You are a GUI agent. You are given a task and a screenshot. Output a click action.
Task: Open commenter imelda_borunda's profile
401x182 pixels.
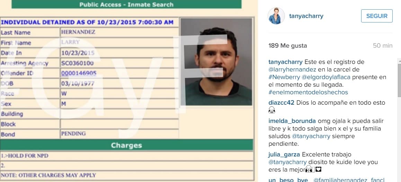292,121
